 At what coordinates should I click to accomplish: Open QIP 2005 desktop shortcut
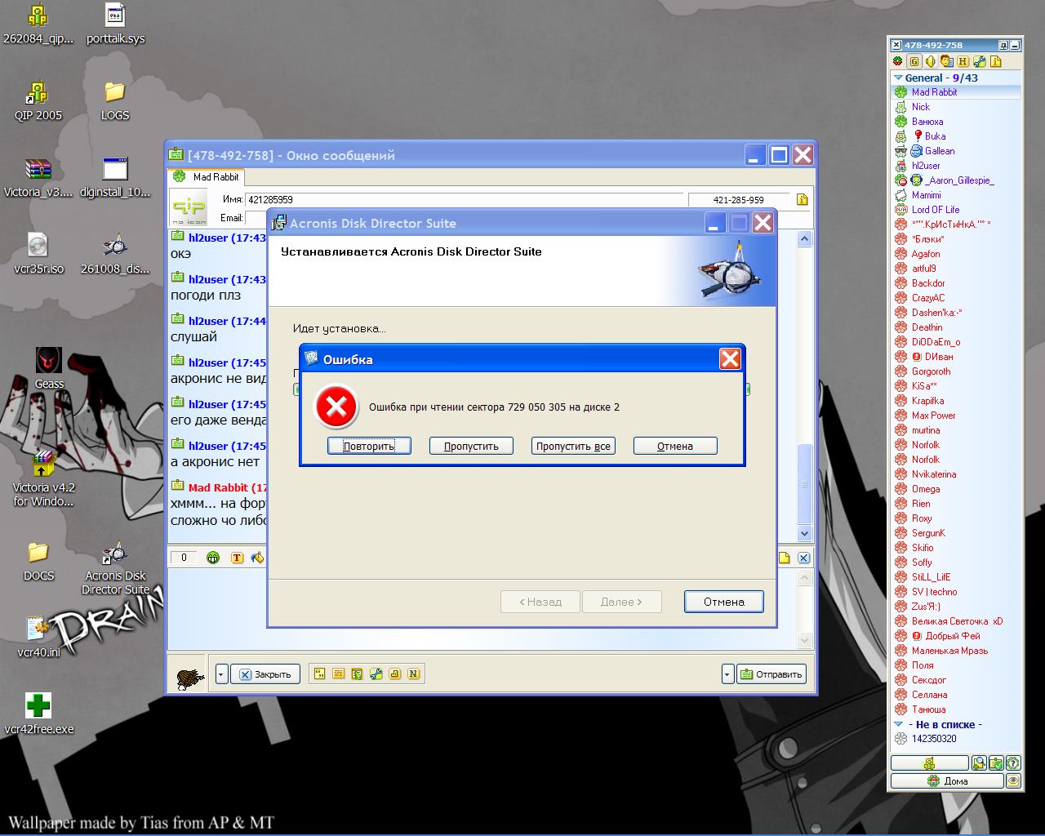[x=38, y=101]
